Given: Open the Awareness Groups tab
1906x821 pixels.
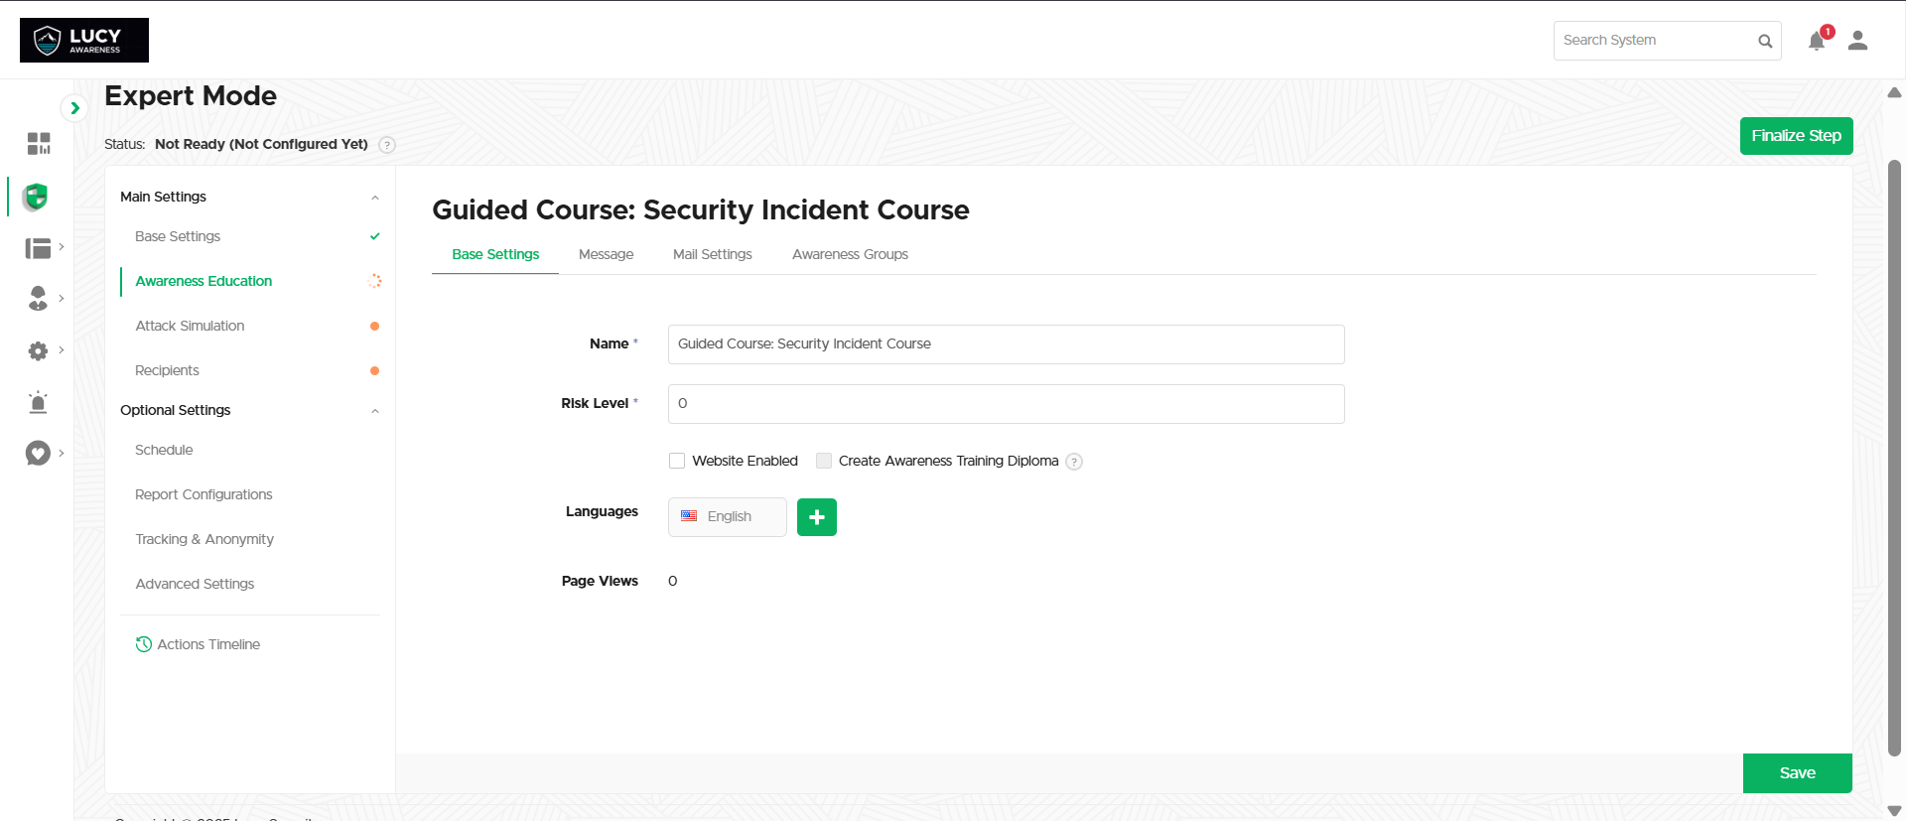Looking at the screenshot, I should (x=850, y=254).
